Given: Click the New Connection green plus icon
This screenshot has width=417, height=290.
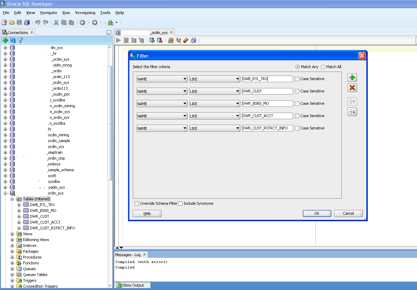Looking at the screenshot, I should tap(5, 40).
